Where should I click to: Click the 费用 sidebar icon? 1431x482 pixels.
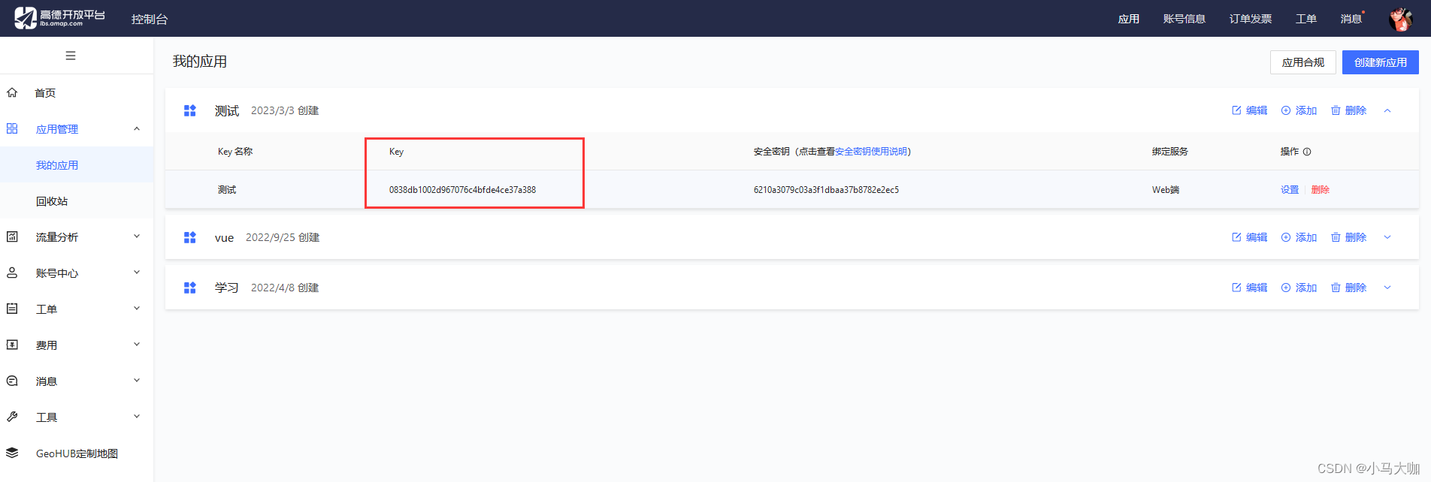12,345
